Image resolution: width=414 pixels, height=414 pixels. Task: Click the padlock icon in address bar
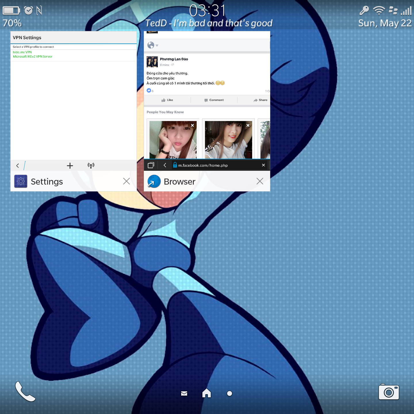[175, 165]
